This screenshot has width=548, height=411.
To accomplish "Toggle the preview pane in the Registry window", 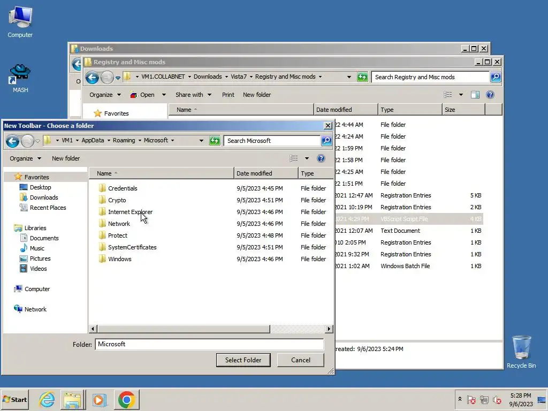I will [475, 95].
